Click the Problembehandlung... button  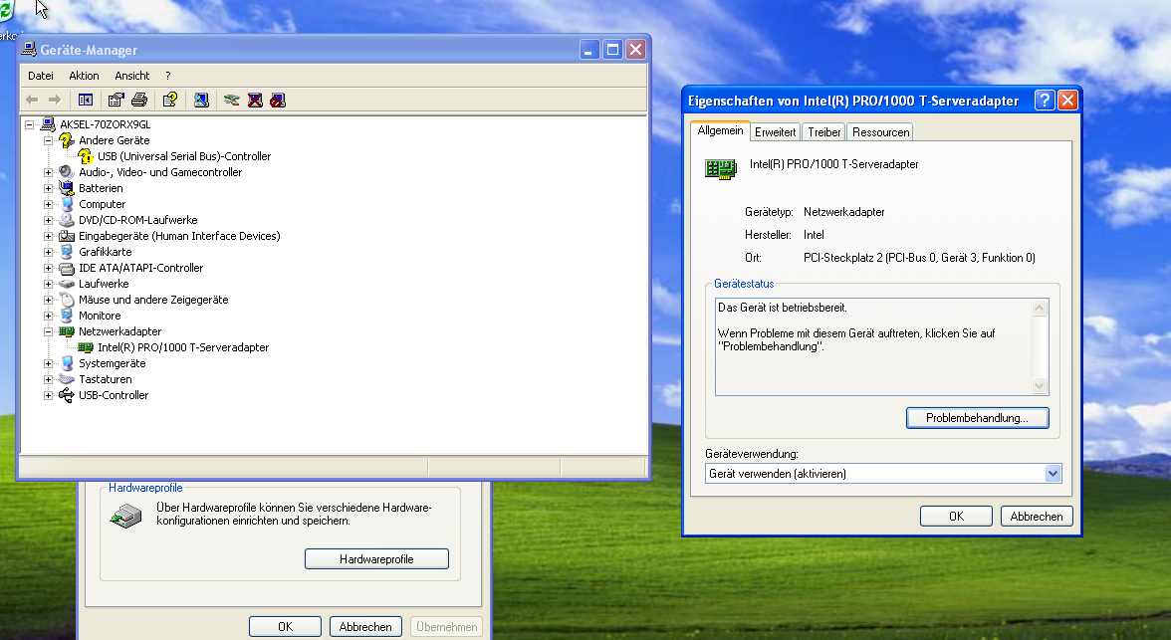[977, 418]
